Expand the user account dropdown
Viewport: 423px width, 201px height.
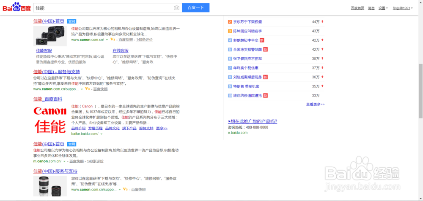[x=403, y=8]
